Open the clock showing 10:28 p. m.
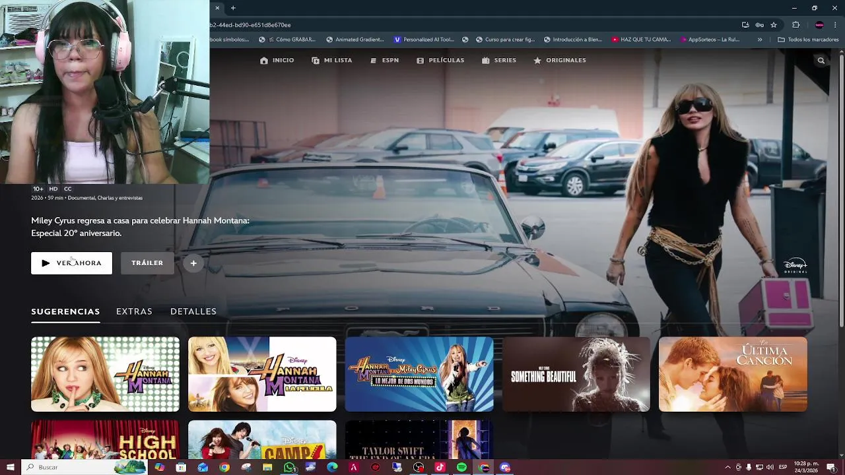 pyautogui.click(x=805, y=467)
